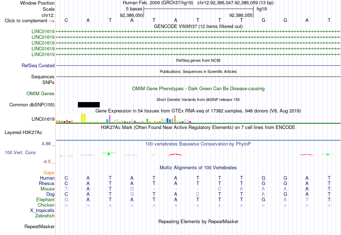This screenshot has height=235, width=341.
Task: Open the 'H3K27Ac Mark' ENCODE track title
Action: (x=198, y=128)
